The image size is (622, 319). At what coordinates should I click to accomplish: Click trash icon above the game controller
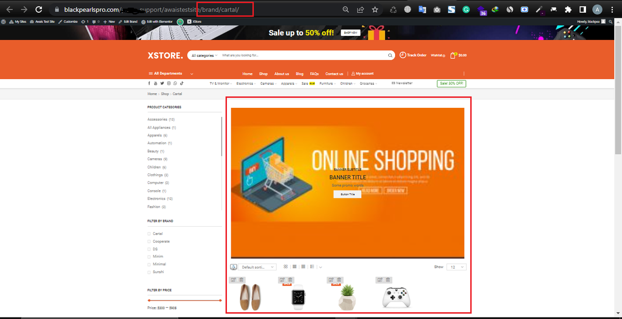(x=388, y=280)
